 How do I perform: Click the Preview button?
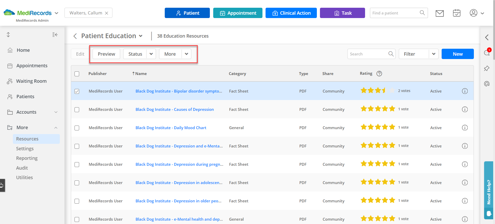pyautogui.click(x=106, y=54)
